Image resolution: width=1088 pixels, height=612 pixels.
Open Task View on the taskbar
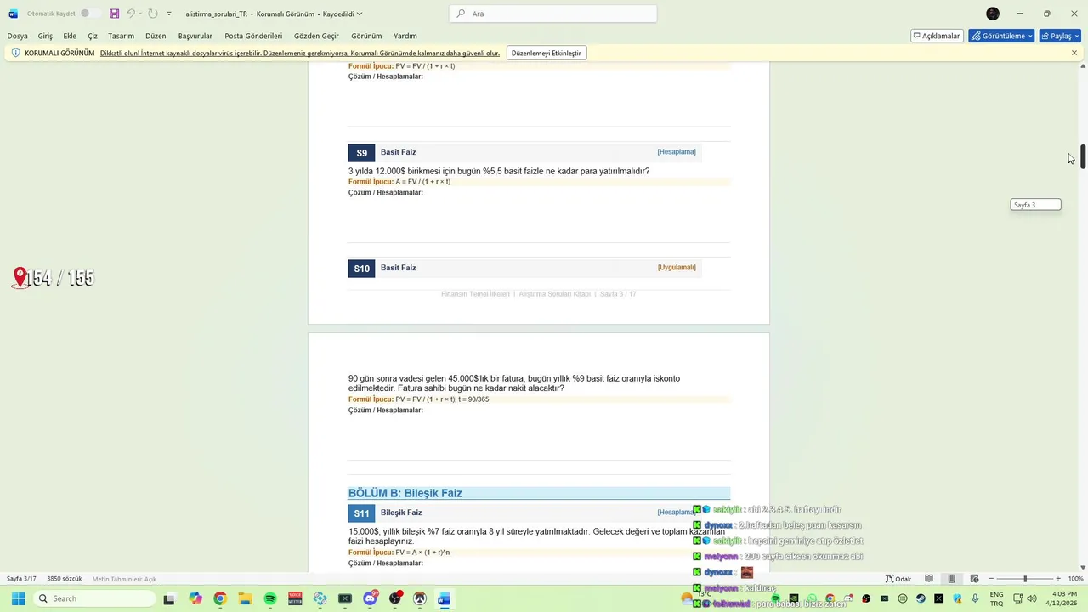(169, 598)
